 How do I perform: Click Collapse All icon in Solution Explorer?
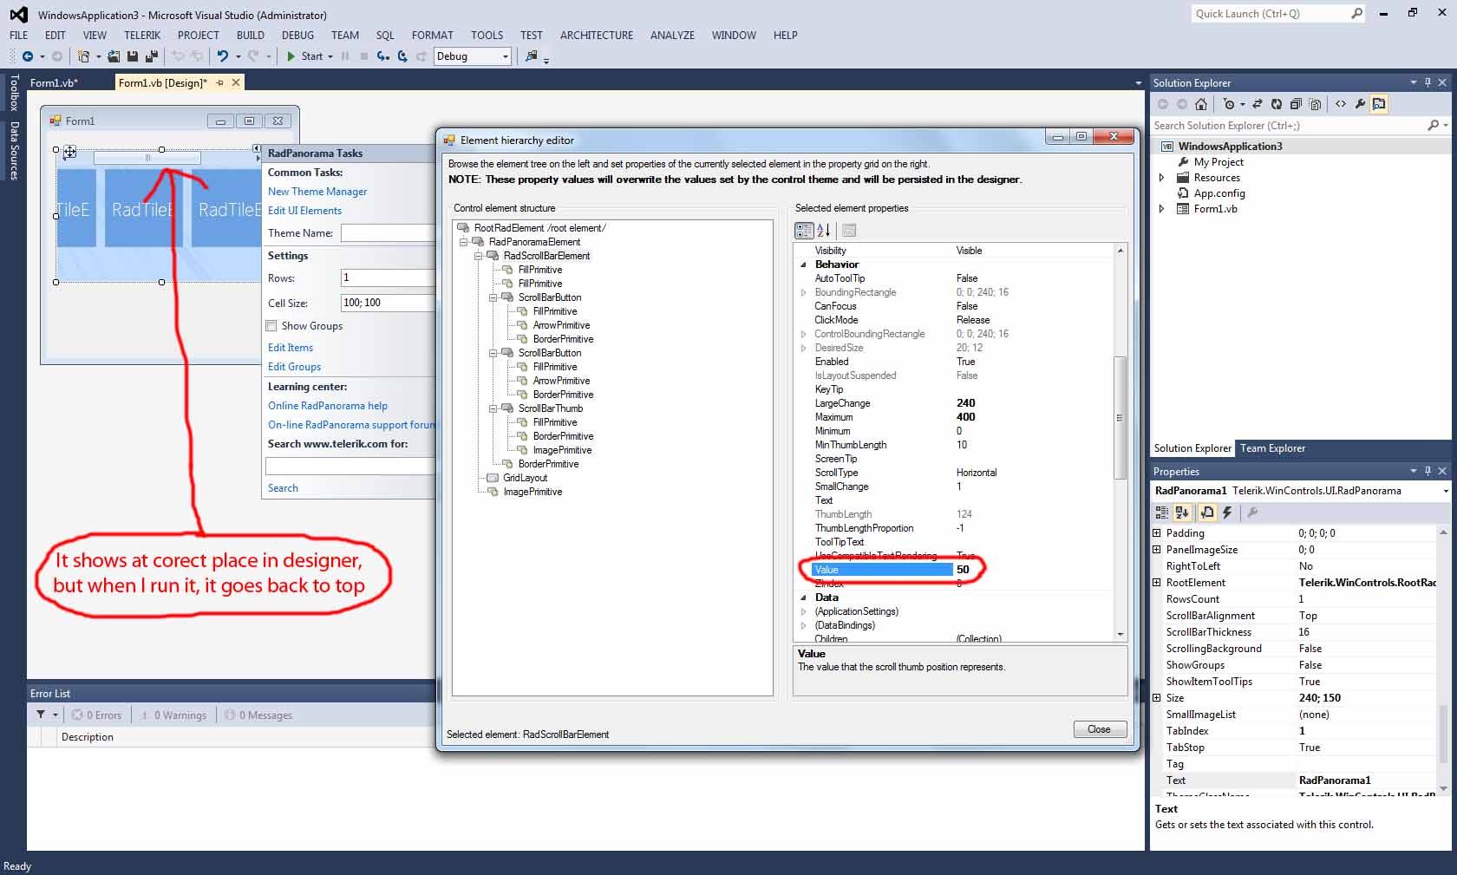[x=1296, y=104]
